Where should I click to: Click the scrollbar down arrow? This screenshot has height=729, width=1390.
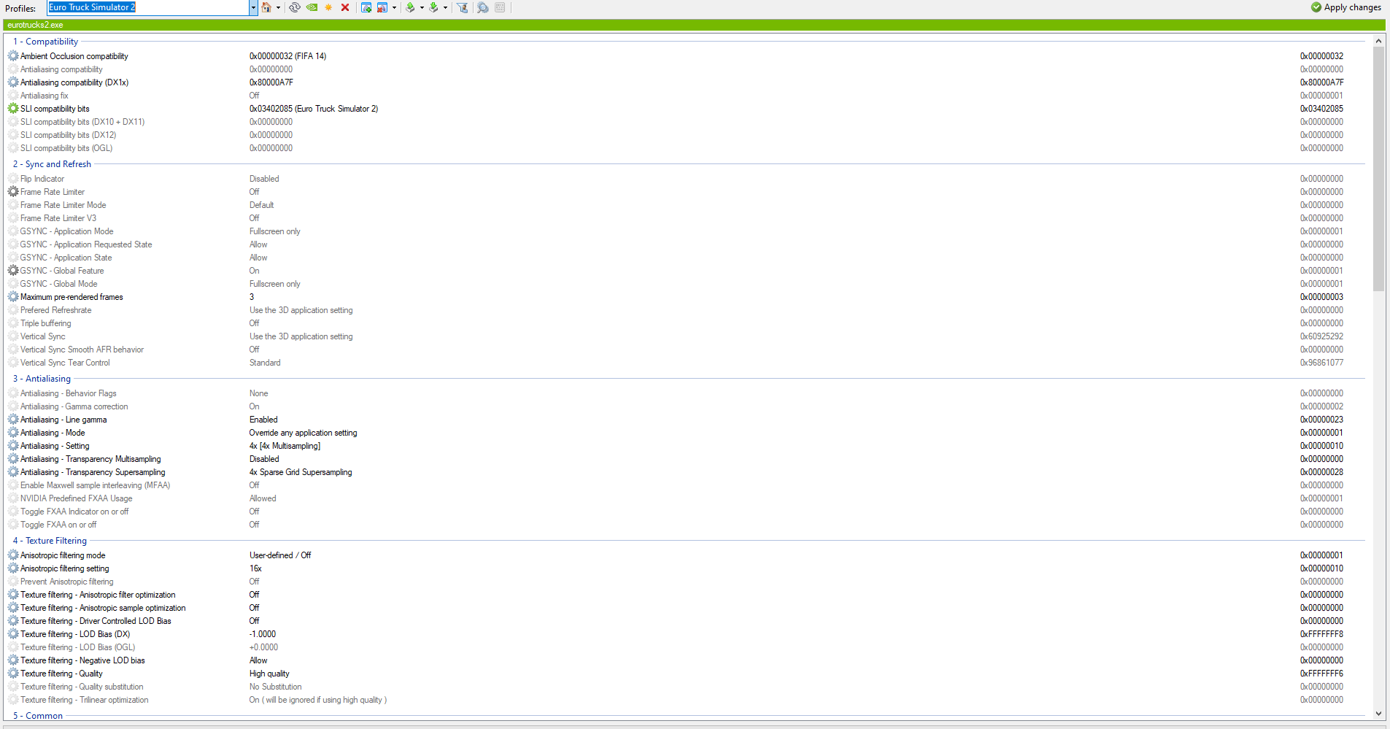pyautogui.click(x=1378, y=714)
